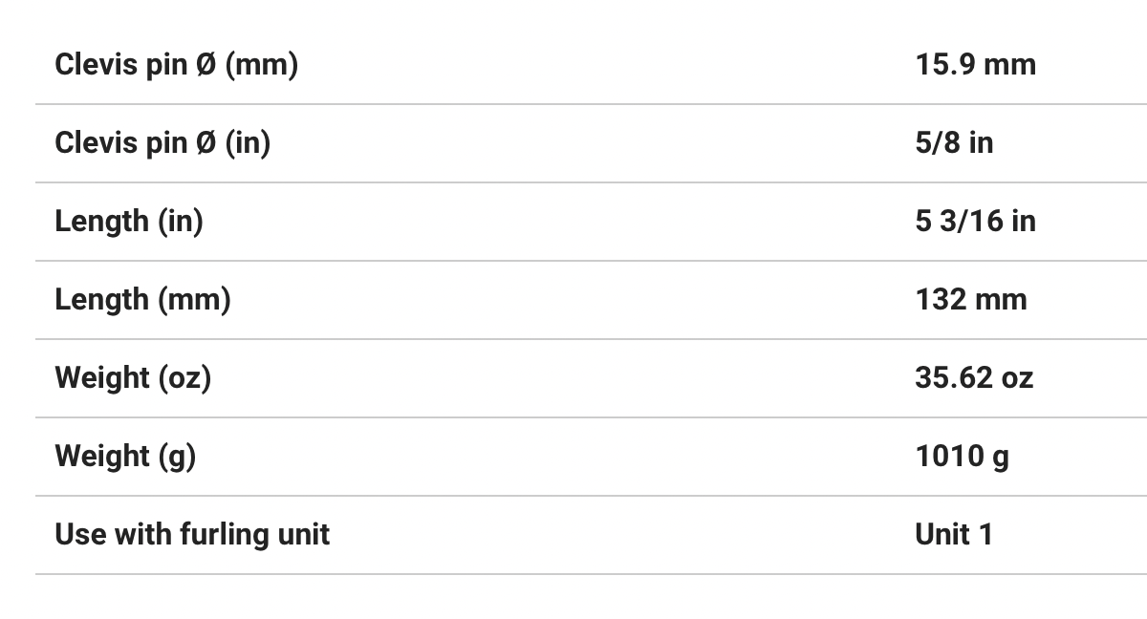1147x619 pixels.
Task: Click the "Length (mm)" label
Action: pos(142,300)
